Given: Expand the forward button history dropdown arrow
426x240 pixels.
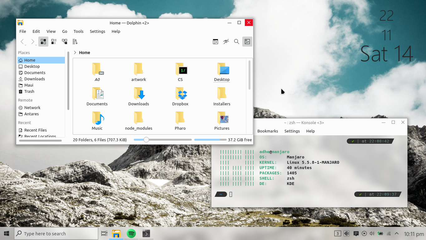Looking at the screenshot, I should (x=36, y=45).
